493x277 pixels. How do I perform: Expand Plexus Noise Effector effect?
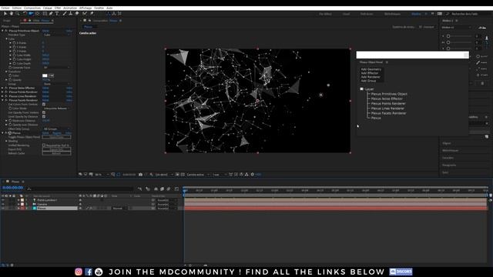click(2, 88)
